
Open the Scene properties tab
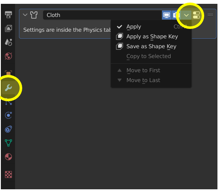coord(9,42)
